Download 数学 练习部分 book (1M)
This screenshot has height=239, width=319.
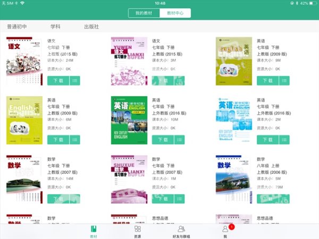[x=163, y=199]
